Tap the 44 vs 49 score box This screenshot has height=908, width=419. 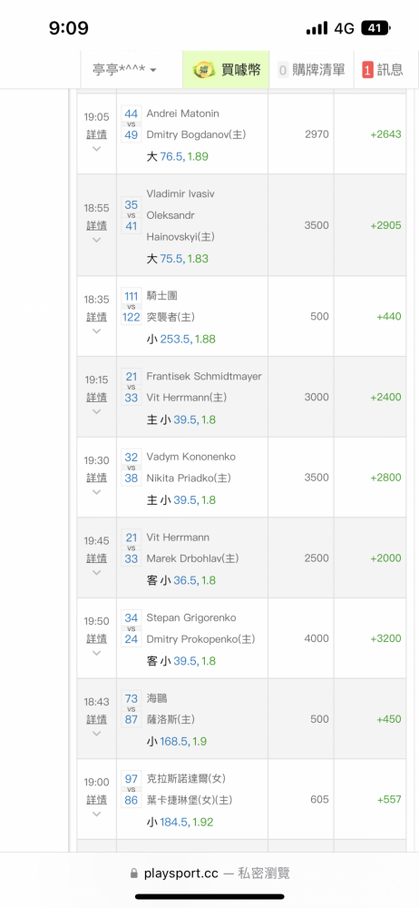click(x=132, y=123)
